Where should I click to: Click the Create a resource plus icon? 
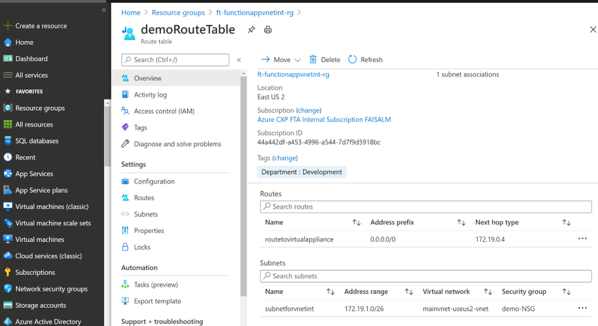pyautogui.click(x=8, y=26)
